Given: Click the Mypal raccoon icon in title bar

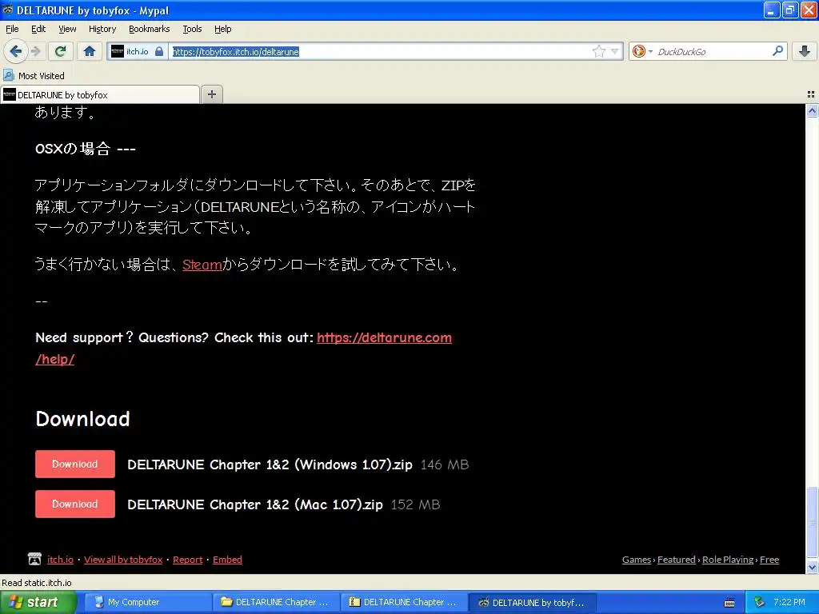Looking at the screenshot, I should point(7,10).
